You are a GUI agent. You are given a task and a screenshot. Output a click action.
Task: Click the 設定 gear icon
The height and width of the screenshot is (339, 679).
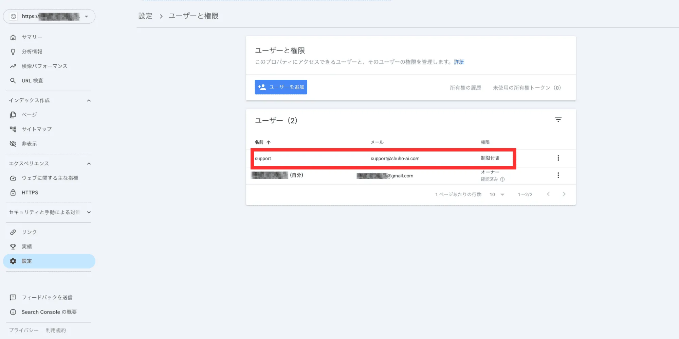13,261
